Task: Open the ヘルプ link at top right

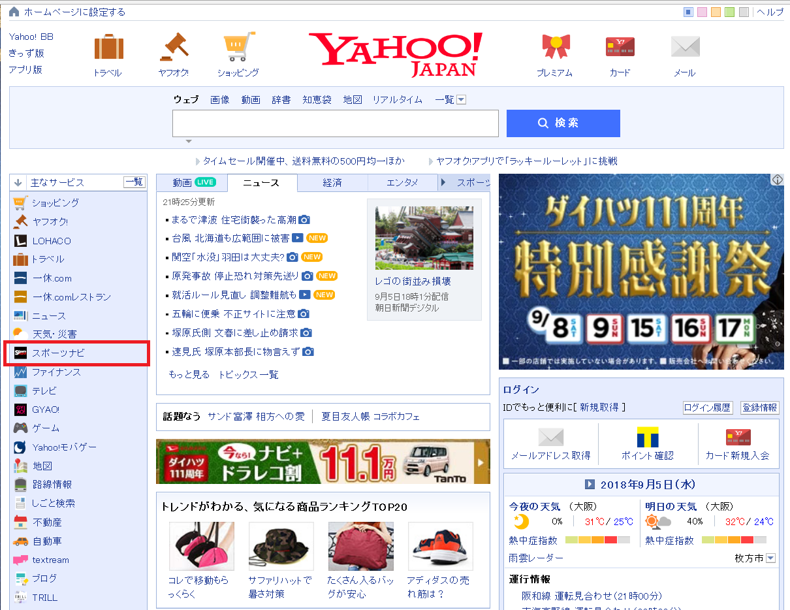Action: point(770,12)
